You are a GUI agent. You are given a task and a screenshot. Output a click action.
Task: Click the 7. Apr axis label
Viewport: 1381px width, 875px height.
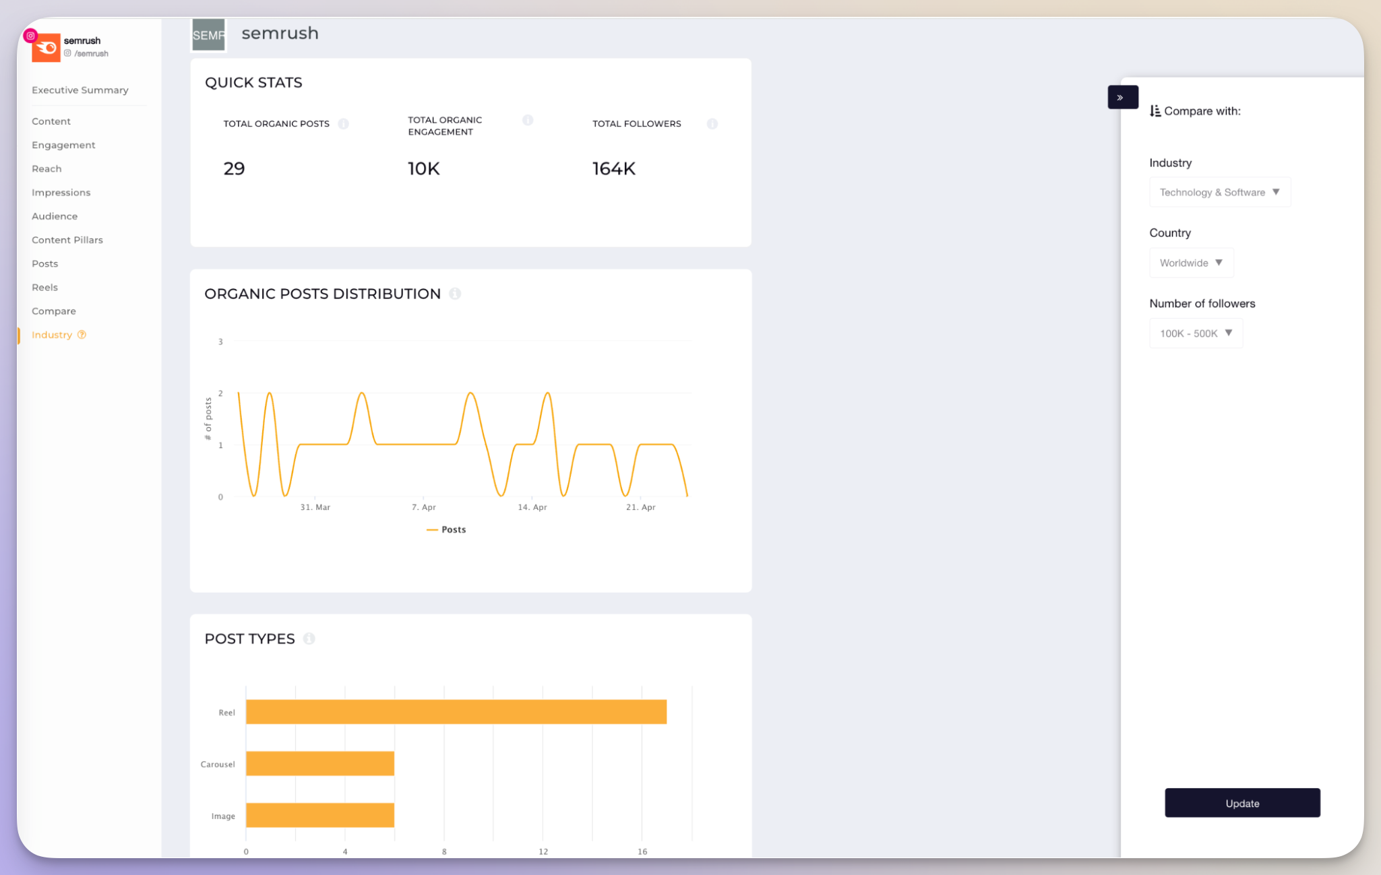click(x=424, y=507)
